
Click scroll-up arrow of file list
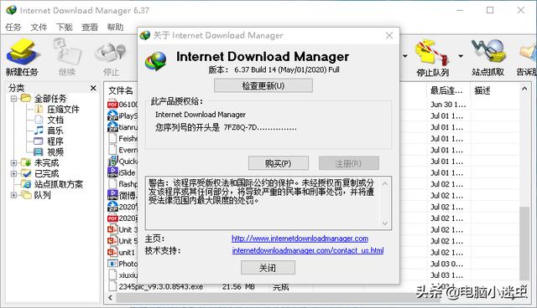[524, 89]
